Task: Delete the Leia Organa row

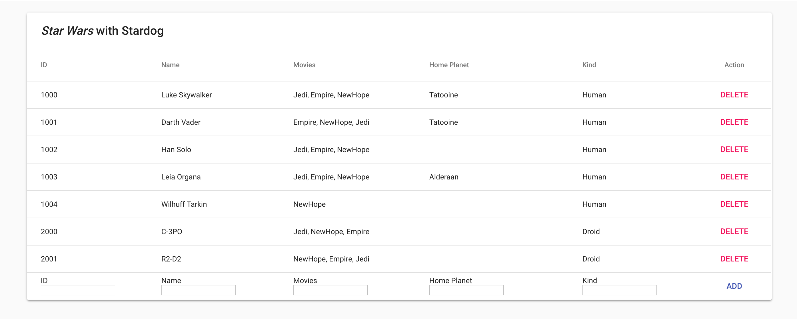Action: point(734,177)
